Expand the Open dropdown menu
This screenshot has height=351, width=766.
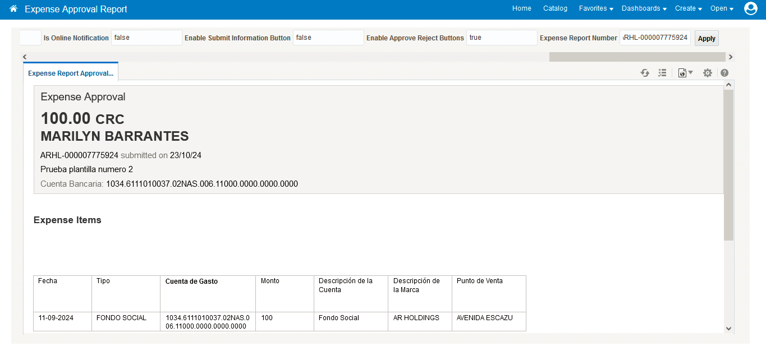tap(722, 8)
